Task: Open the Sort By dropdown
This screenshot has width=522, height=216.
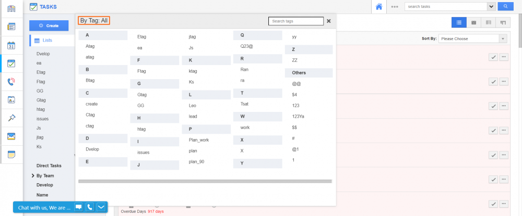Action: 472,39
